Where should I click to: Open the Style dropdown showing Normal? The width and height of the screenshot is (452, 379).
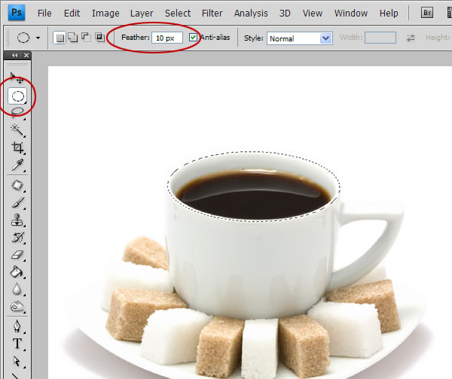click(x=300, y=38)
